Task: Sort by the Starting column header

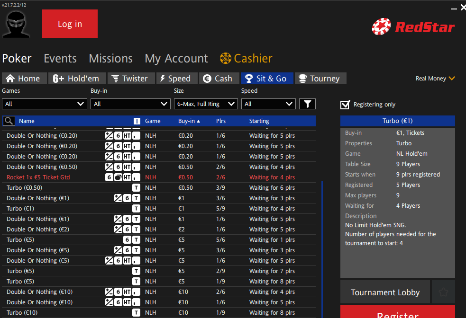Action: tap(259, 121)
